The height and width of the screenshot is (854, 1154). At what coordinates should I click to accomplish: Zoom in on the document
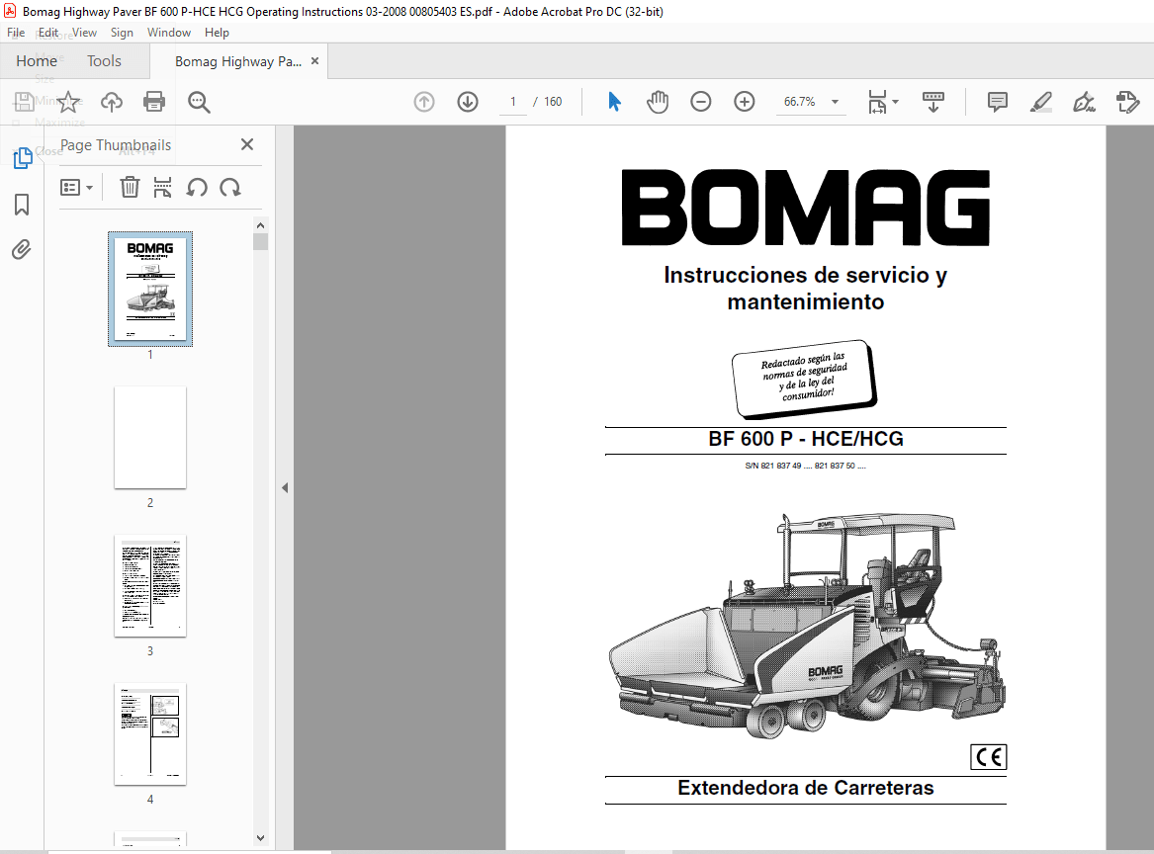coord(744,101)
